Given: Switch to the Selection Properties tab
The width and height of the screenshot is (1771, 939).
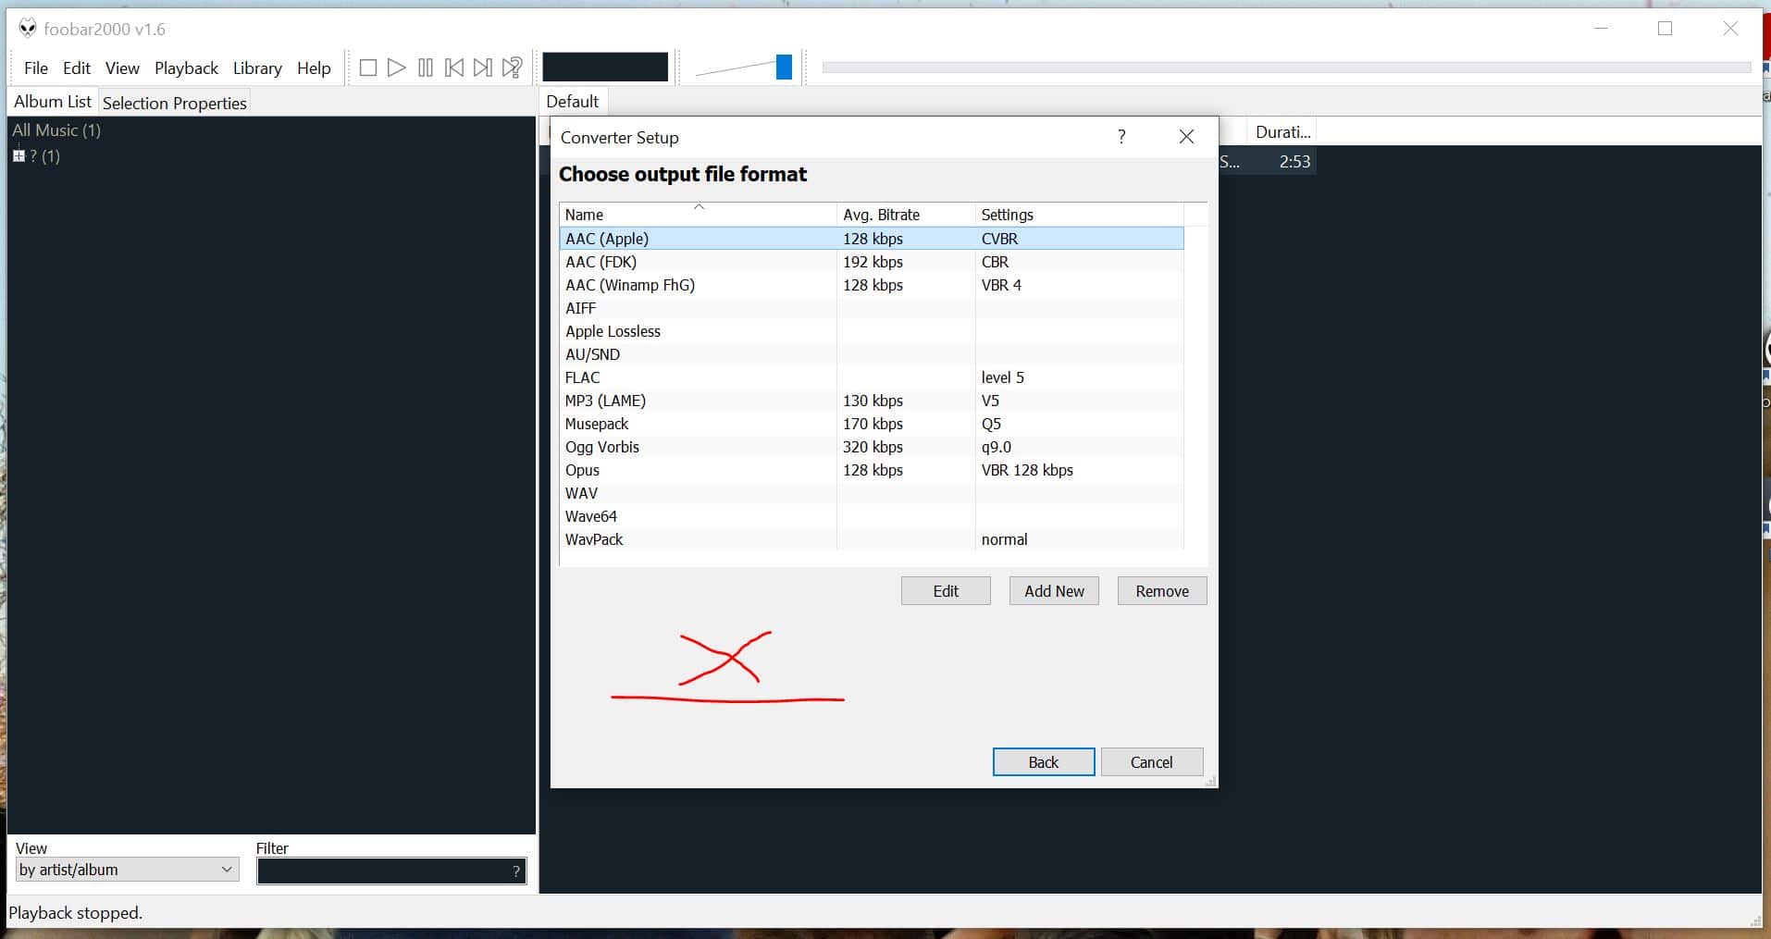Looking at the screenshot, I should click(x=175, y=103).
